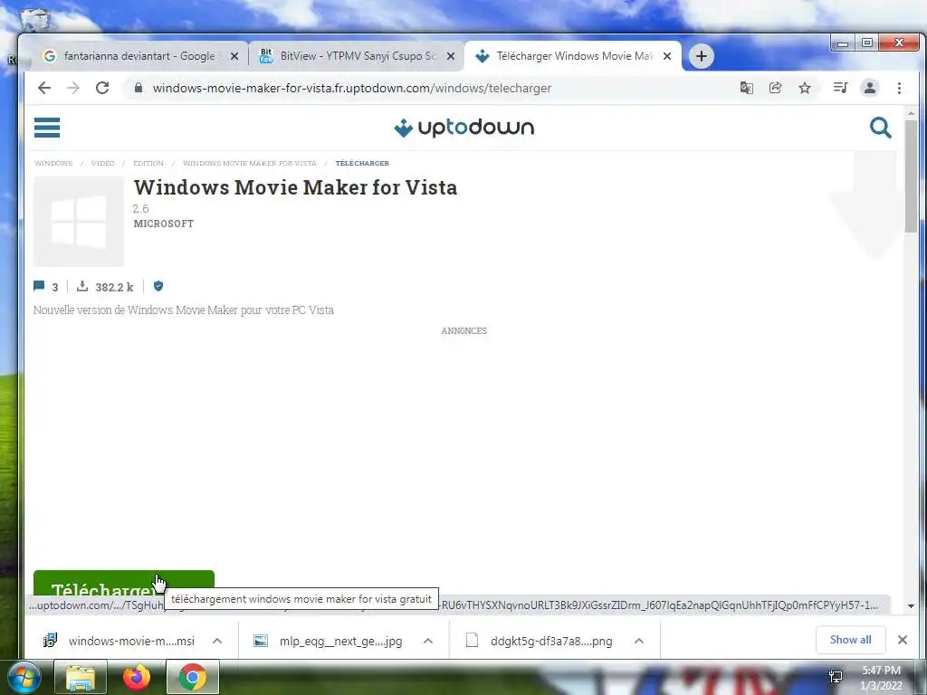Image resolution: width=927 pixels, height=695 pixels.
Task: Bookmark this page with the star icon
Action: (x=805, y=88)
